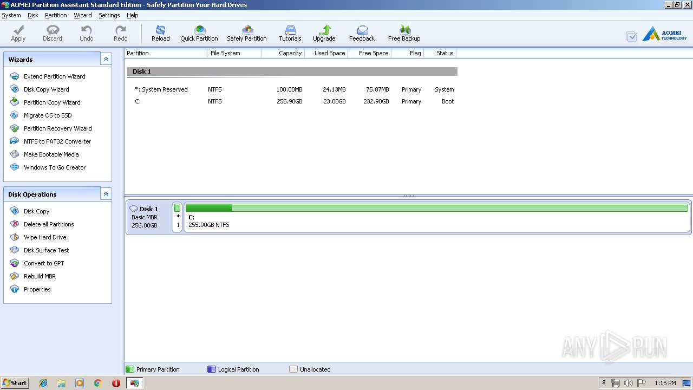Click the Redo arrow icon
Image resolution: width=693 pixels, height=390 pixels.
pos(121,33)
